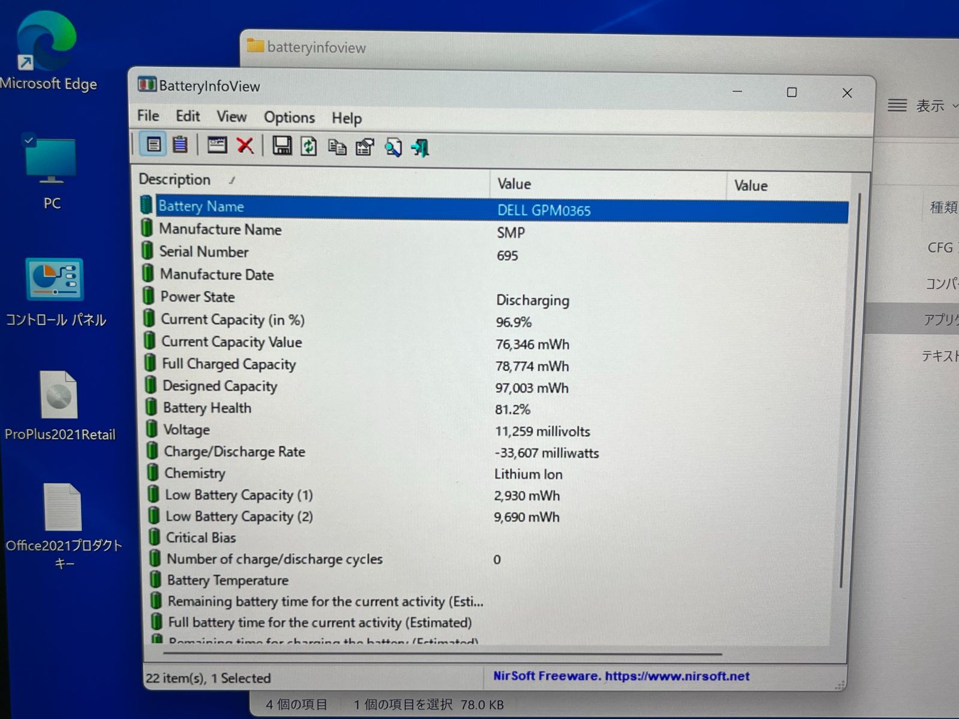
Task: Select the Office2021プロダクトキー text file icon
Action: coord(63,525)
